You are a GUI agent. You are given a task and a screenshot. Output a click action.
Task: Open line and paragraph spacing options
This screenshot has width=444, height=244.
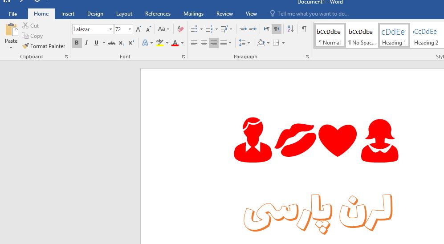tap(242, 43)
